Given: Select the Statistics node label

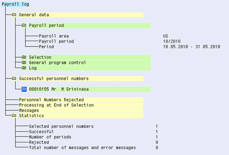Looking at the screenshot, I should 31,115.
